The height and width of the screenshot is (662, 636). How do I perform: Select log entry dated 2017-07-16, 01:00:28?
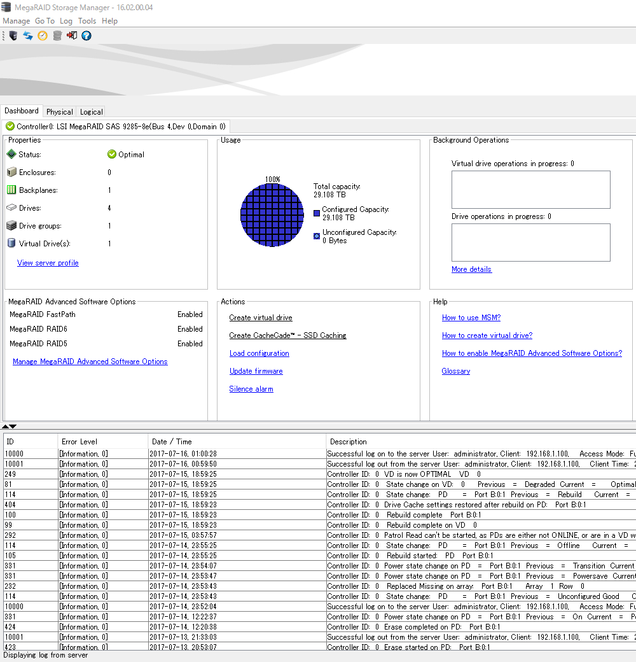point(320,453)
